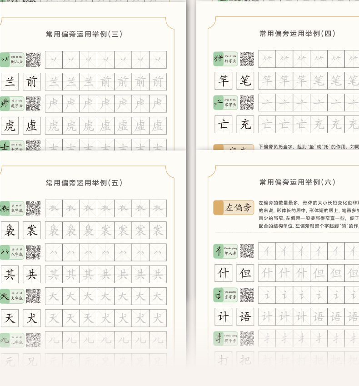Click the QR code beside 儿字底
Viewport: 359px width, 386px height.
[34, 340]
